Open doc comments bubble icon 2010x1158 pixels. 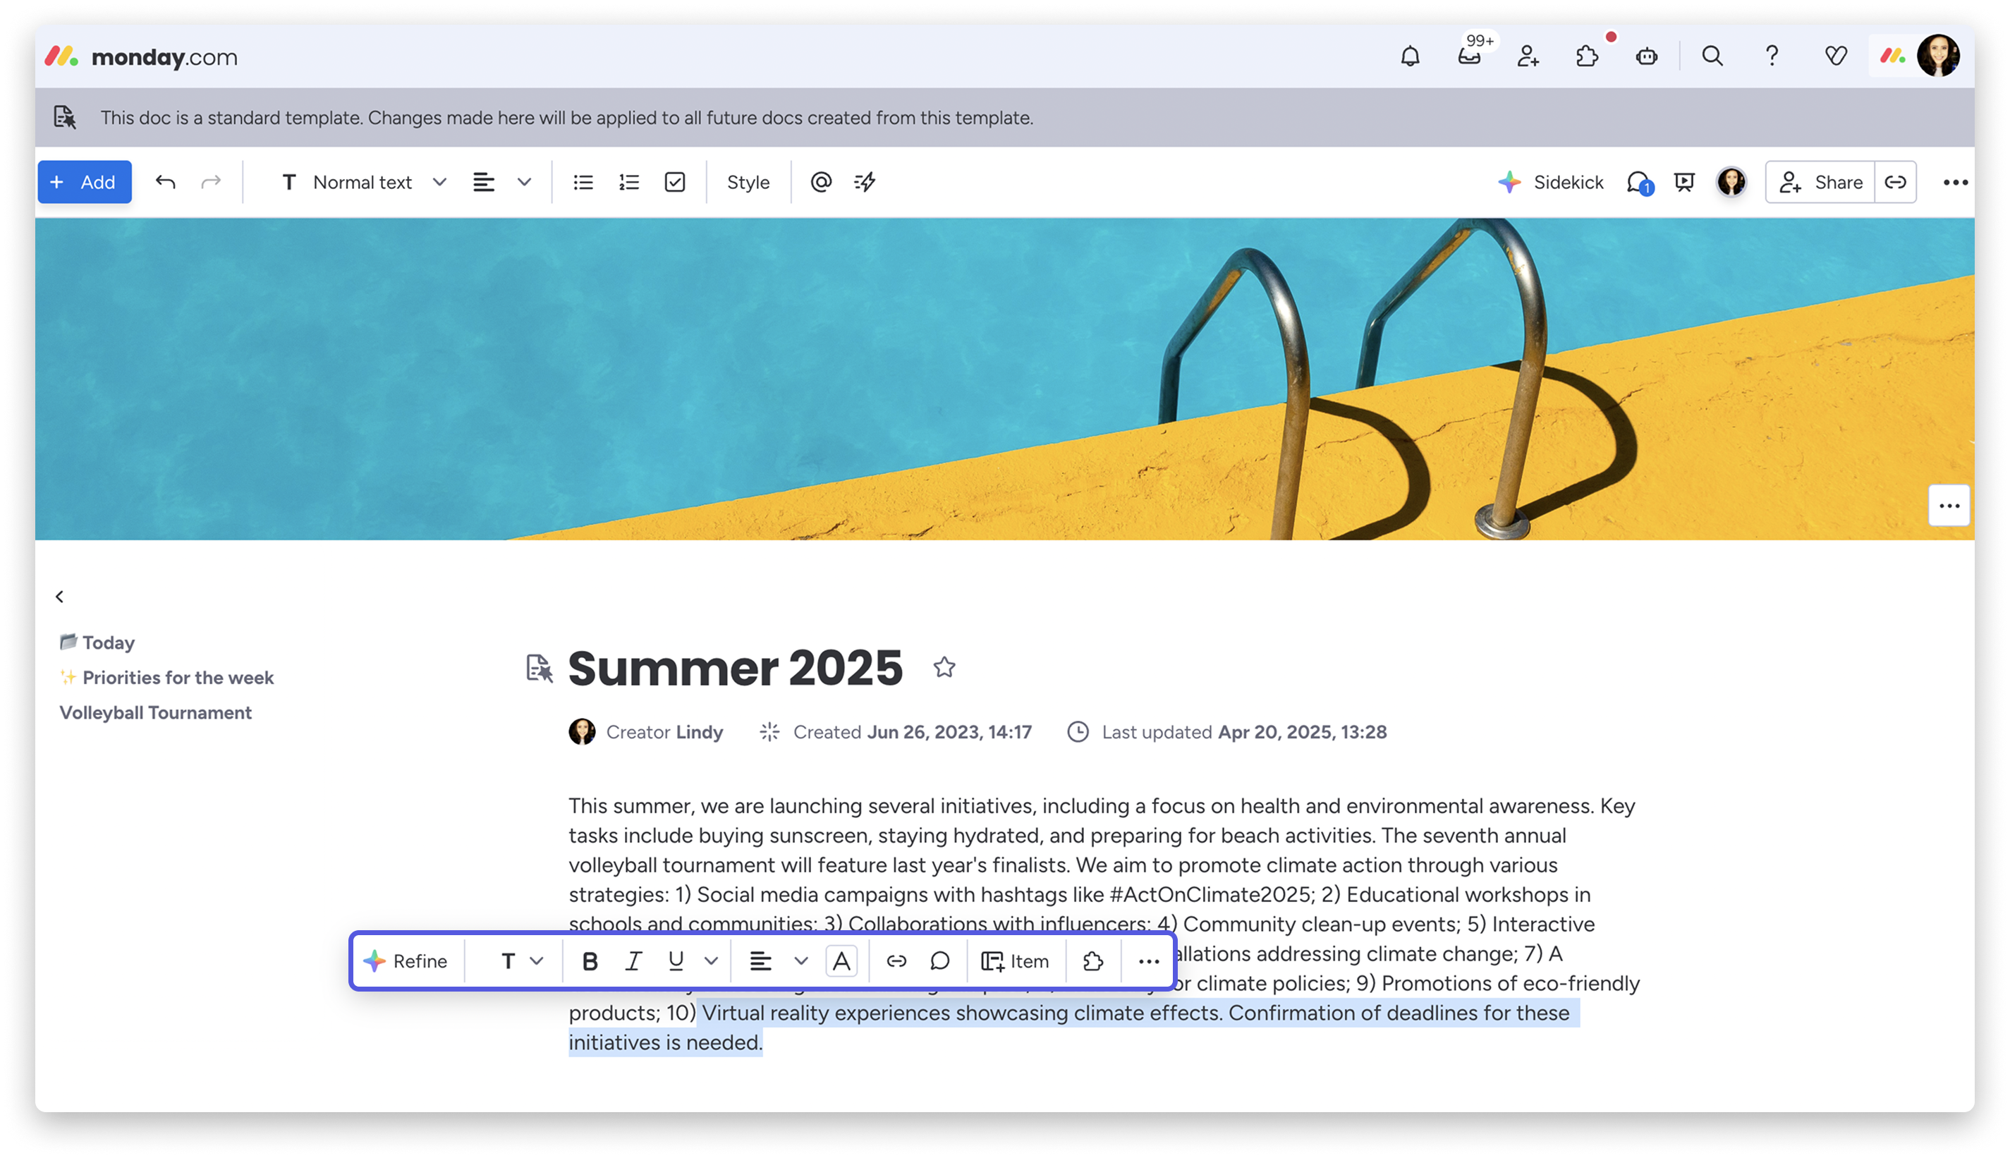1638,182
